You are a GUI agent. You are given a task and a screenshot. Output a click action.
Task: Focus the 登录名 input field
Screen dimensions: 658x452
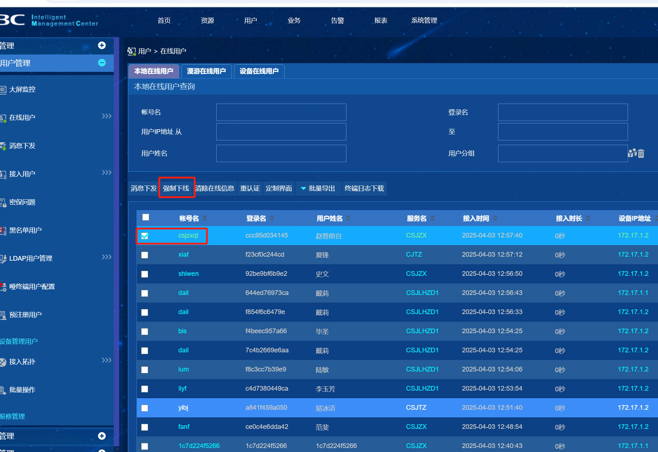click(563, 112)
